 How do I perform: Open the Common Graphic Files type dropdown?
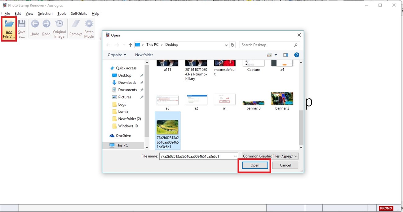[270, 156]
